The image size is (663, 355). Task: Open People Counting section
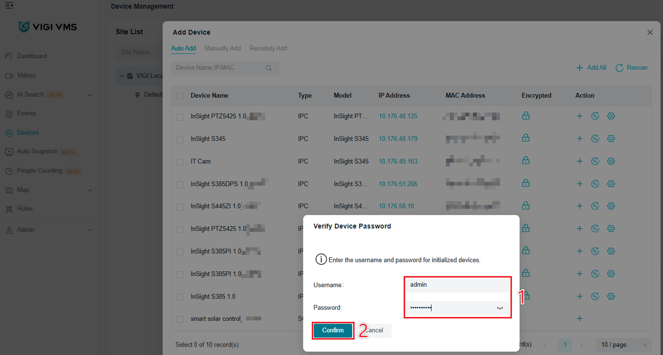[39, 171]
